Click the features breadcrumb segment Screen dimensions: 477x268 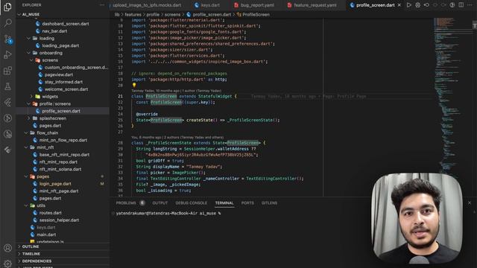pos(133,14)
